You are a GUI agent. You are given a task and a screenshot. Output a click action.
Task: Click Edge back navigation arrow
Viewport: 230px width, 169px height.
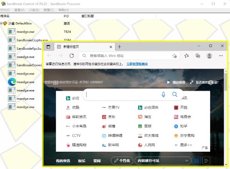(49, 56)
